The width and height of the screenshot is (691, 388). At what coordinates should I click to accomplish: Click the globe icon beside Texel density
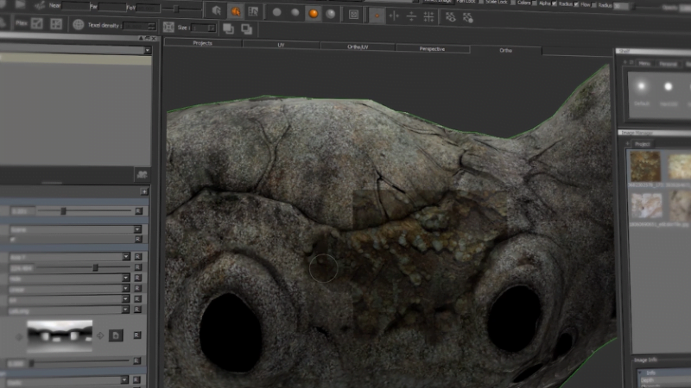click(79, 24)
